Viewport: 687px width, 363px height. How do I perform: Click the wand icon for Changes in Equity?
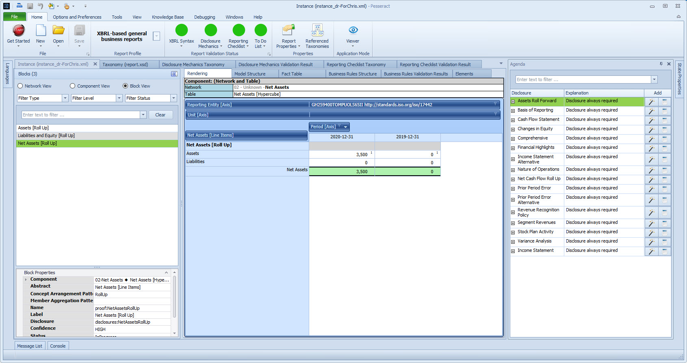click(651, 130)
